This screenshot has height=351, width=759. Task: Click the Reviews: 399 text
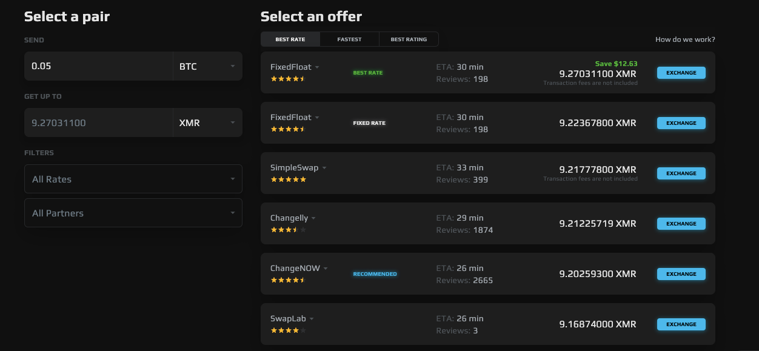click(462, 179)
